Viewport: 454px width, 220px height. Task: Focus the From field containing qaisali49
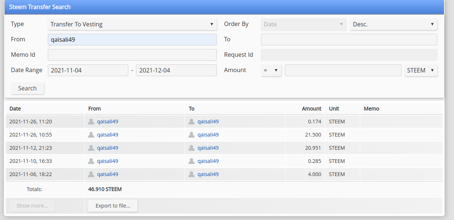tap(132, 40)
